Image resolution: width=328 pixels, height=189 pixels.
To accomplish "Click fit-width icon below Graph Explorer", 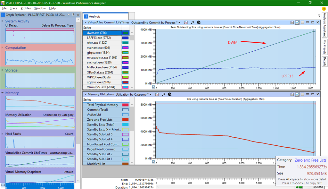I will pyautogui.click(x=3, y=185).
